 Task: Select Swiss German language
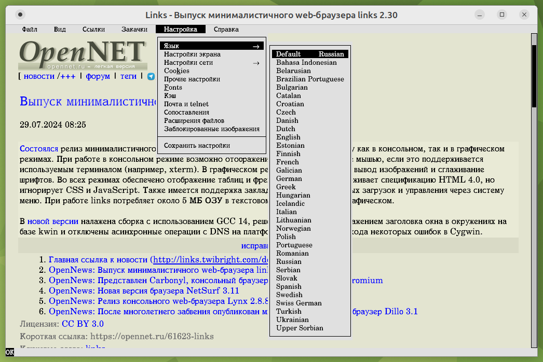310,303
